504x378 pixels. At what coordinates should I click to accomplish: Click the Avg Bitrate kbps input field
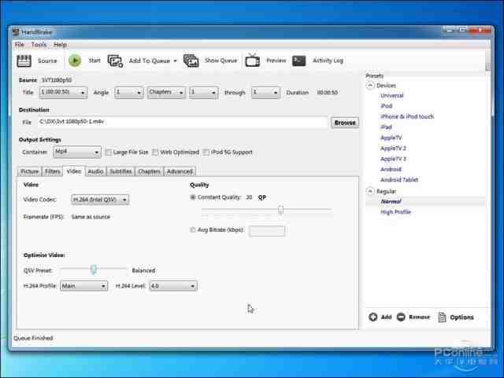[267, 231]
